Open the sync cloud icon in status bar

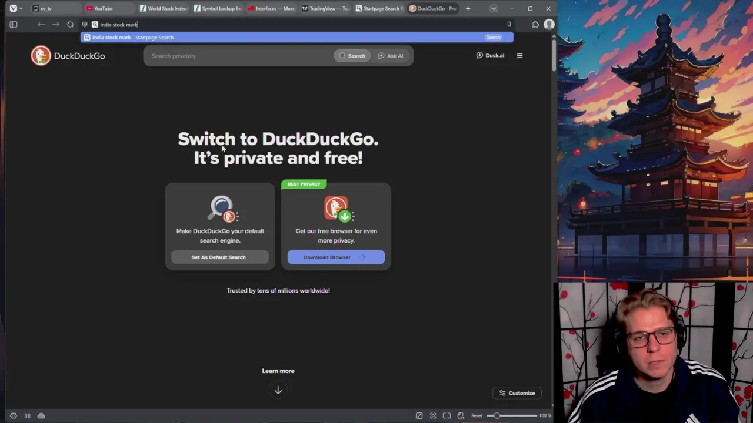point(41,416)
